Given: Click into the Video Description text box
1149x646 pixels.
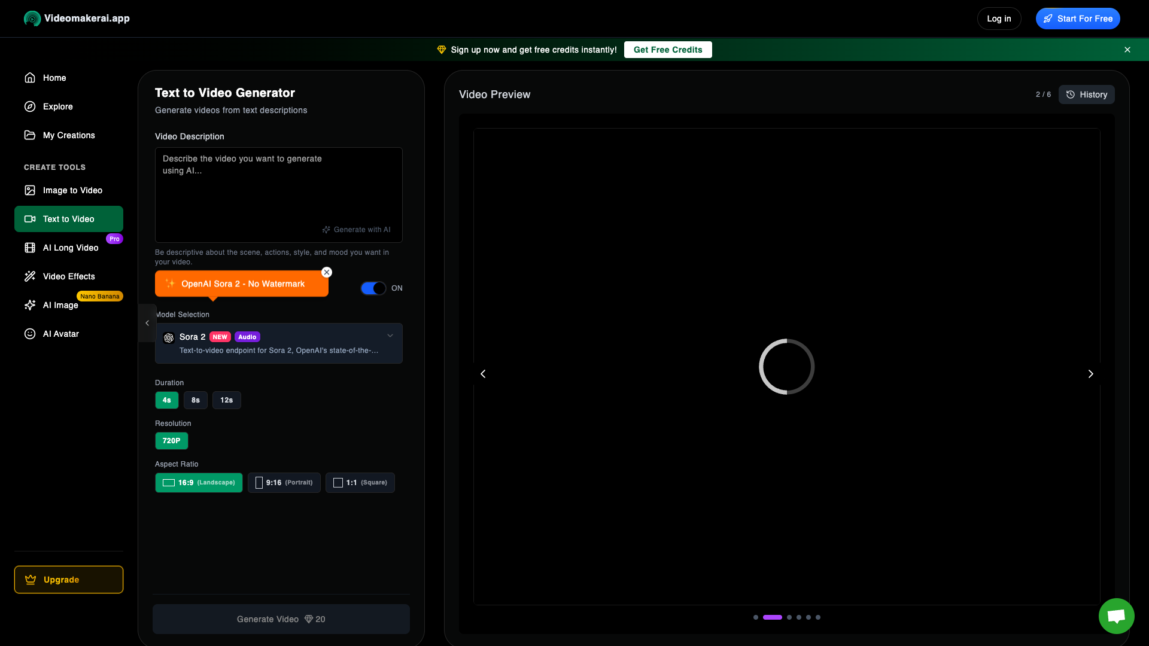Looking at the screenshot, I should 279,195.
